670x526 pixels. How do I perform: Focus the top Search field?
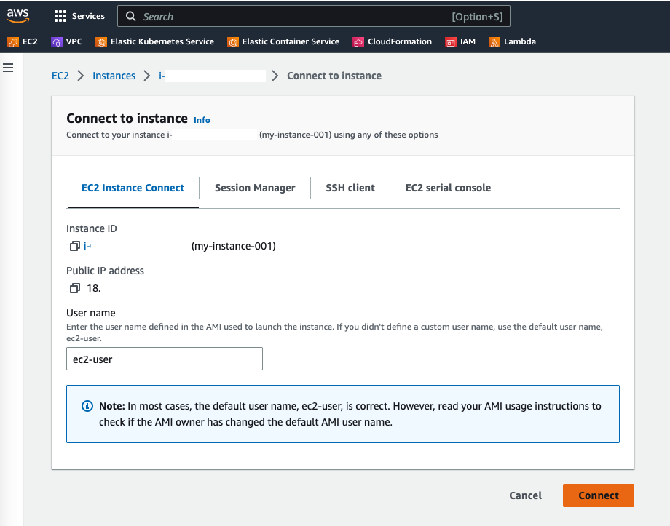coord(314,16)
